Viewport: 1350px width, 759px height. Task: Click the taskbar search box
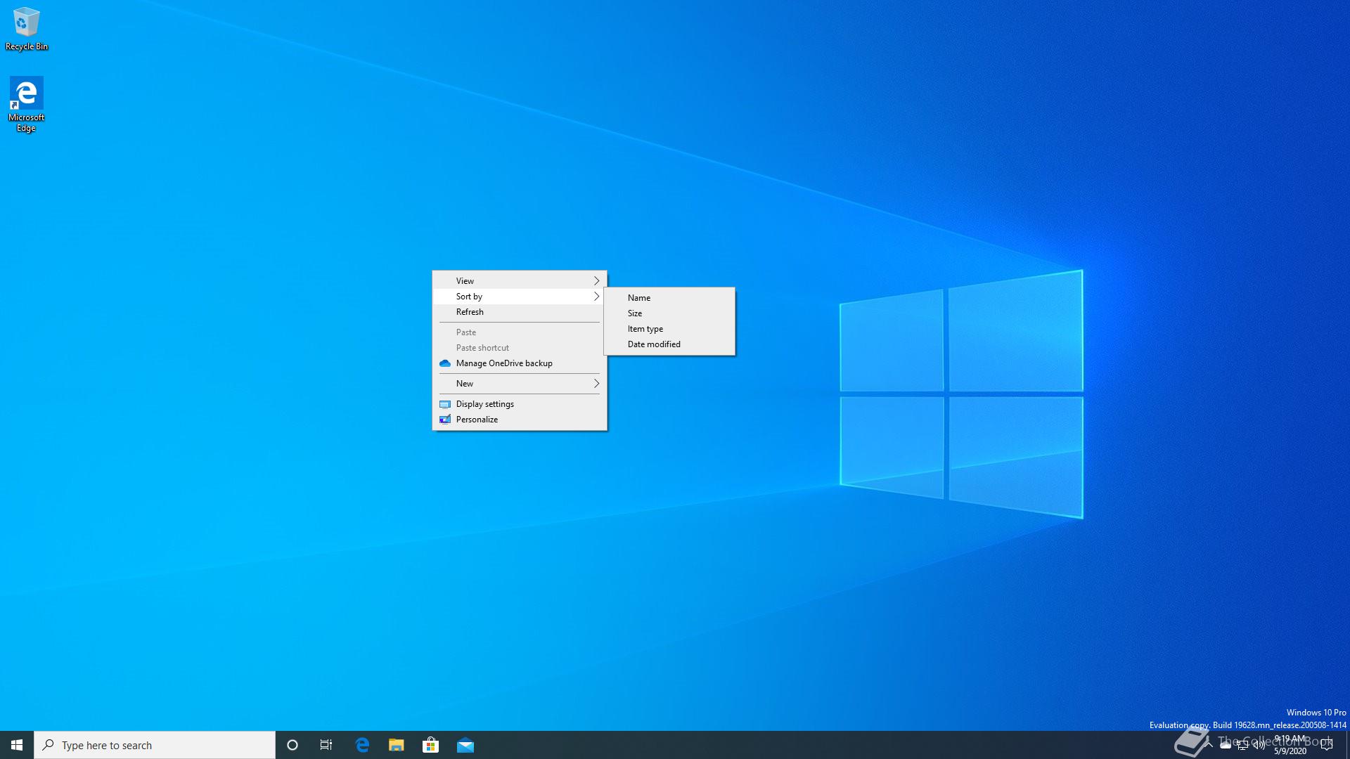pos(155,745)
